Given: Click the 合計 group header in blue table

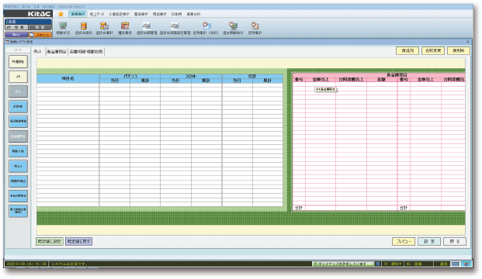Looking at the screenshot, I should coord(252,76).
